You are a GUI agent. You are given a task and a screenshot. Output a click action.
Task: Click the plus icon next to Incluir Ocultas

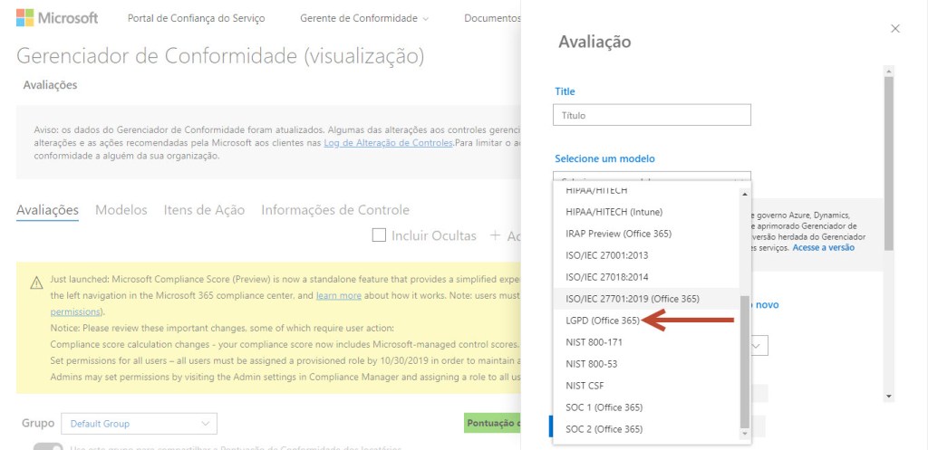point(495,235)
